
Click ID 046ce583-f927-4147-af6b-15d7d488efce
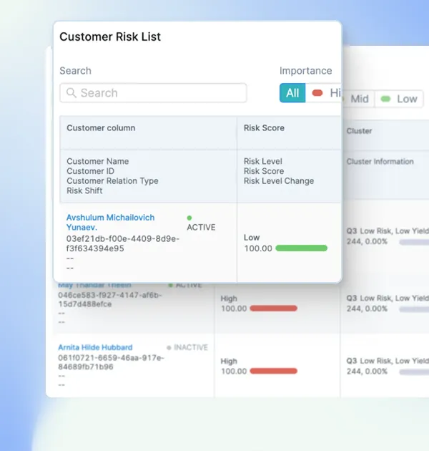(110, 299)
